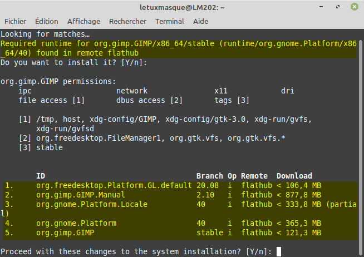Viewport: 364px width, 257px height.
Task: Click 'org.freedesktop.FileManager1' footnote line
Action: 152,139
